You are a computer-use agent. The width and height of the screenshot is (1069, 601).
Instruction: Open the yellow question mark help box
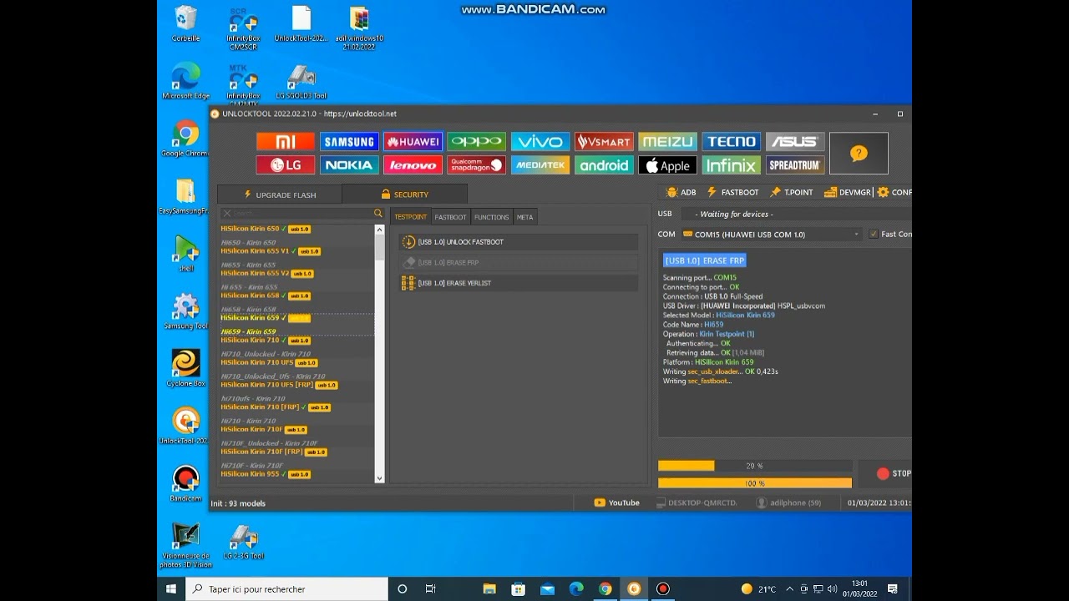(859, 154)
